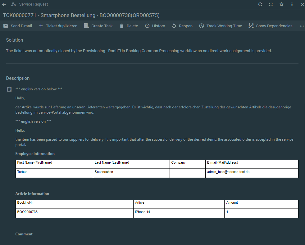Select Ticket duplizieren action
This screenshot has height=245, width=305.
62,26
